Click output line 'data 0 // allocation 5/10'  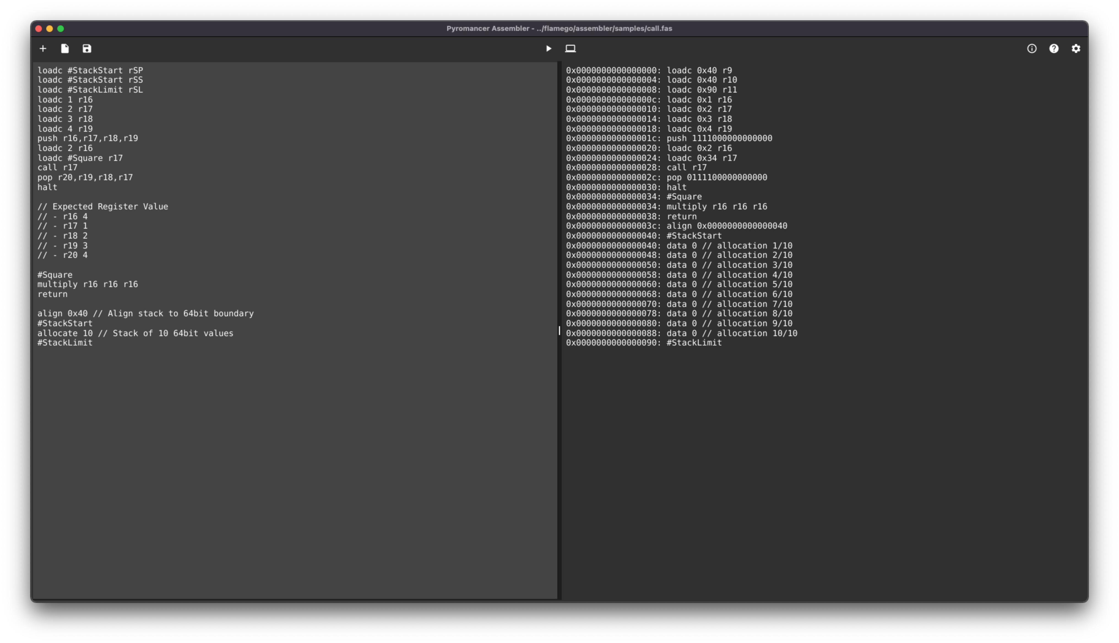click(x=679, y=284)
